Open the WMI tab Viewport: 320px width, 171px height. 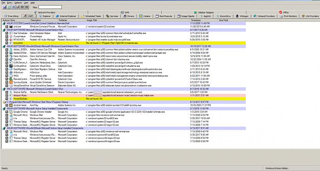(x=125, y=12)
